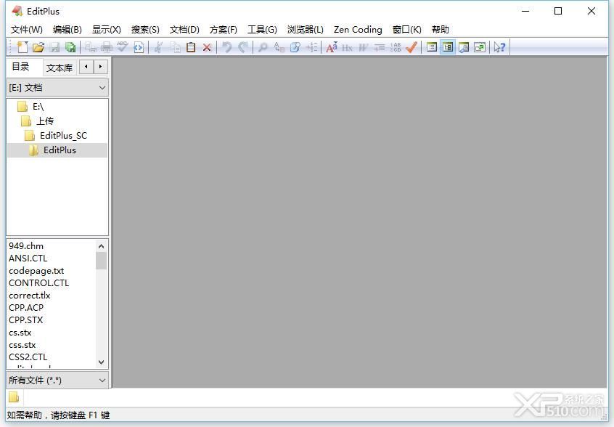Click the Copy toolbar icon
This screenshot has height=427, width=614.
pos(175,47)
